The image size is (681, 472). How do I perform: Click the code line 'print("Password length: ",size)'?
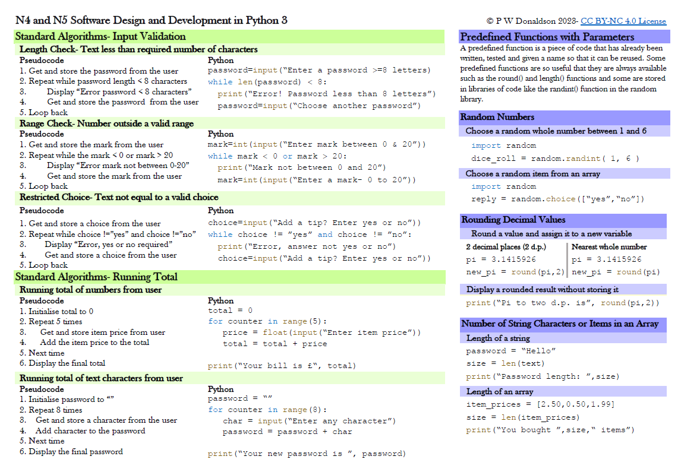(x=543, y=376)
